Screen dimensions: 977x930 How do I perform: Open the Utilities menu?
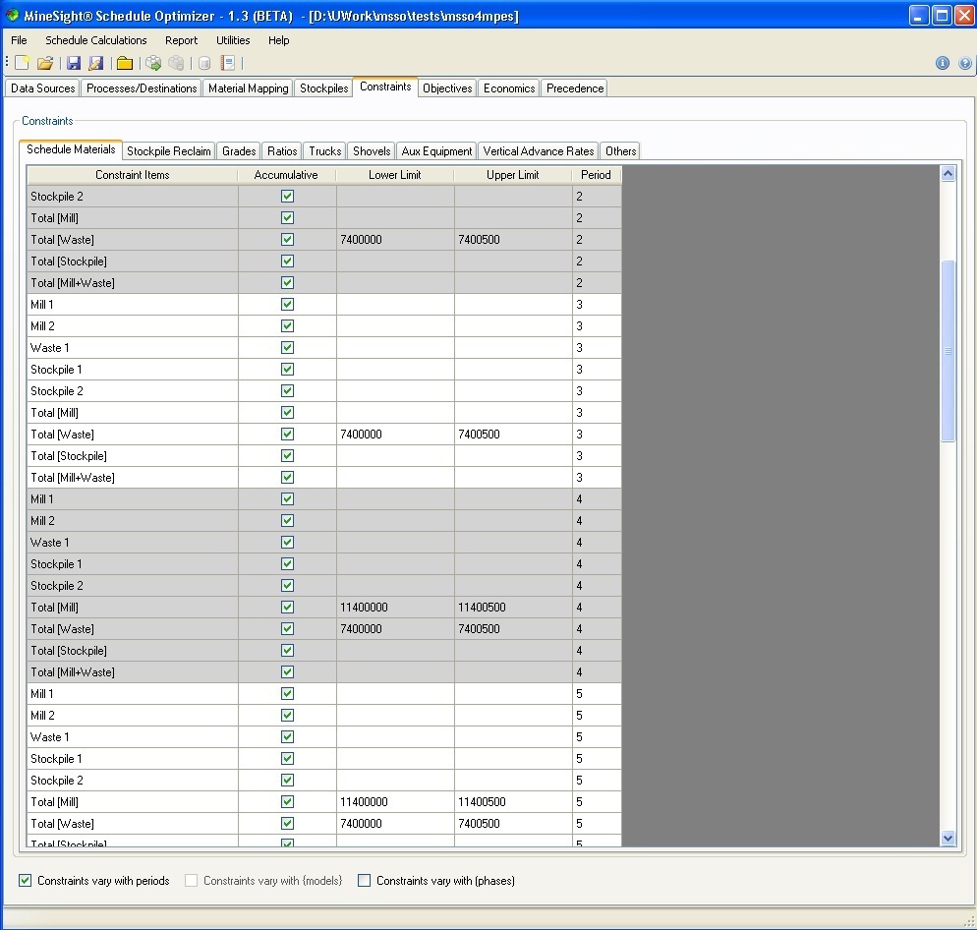233,40
